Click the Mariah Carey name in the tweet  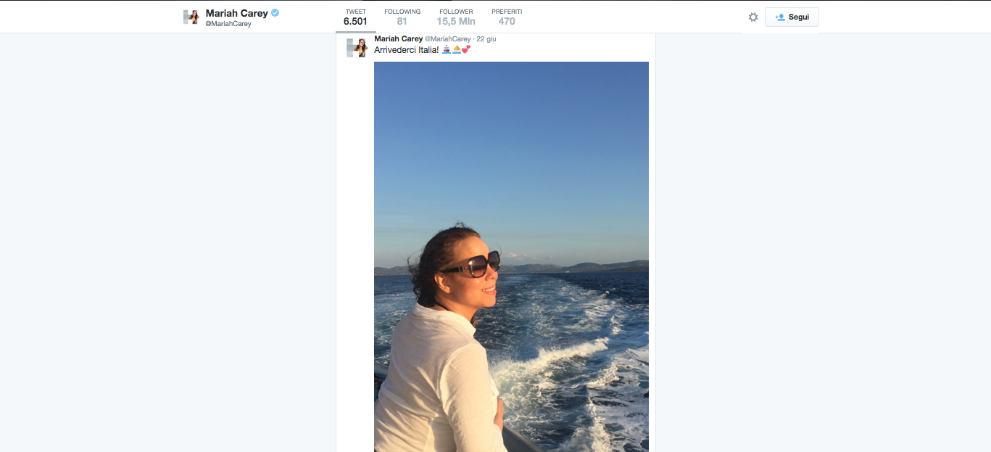tap(397, 38)
